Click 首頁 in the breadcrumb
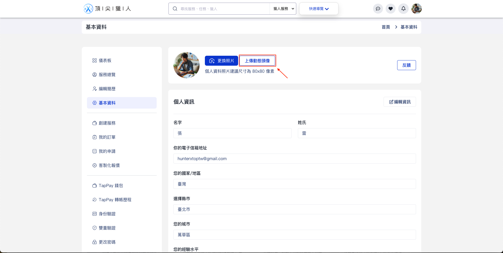Screen dimensions: 503x253 [386, 27]
